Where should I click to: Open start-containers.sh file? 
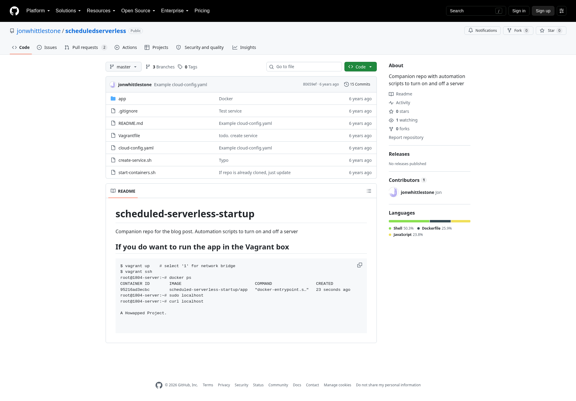(x=137, y=173)
